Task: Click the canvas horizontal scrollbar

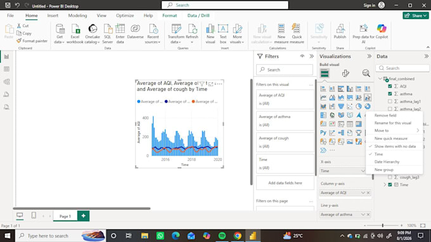Action: coord(82,208)
